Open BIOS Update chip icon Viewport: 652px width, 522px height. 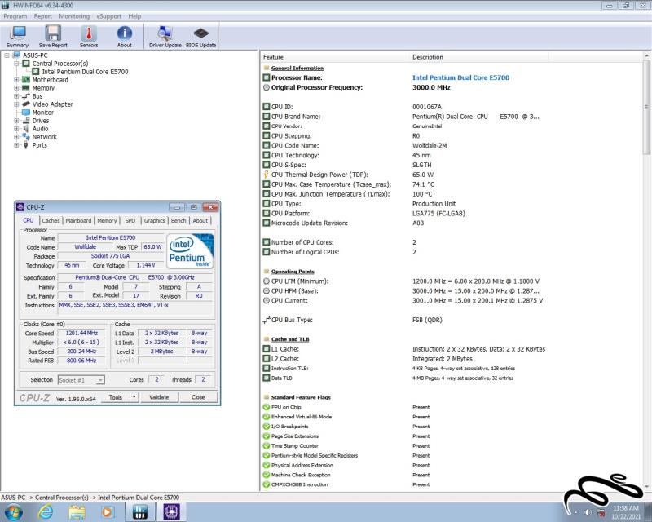coord(200,36)
